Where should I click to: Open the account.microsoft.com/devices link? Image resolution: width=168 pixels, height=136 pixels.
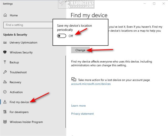(91, 84)
